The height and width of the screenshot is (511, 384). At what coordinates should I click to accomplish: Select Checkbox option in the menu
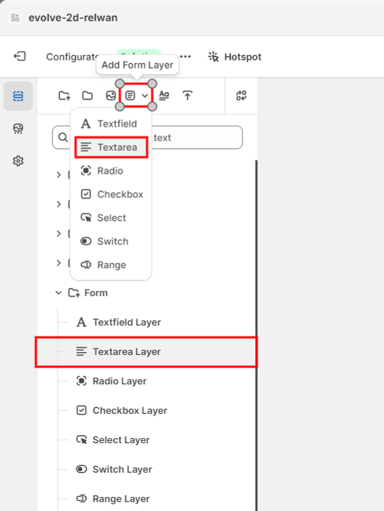point(111,194)
